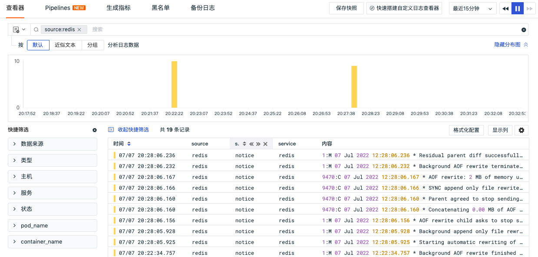Click the 内容 column header
This screenshot has height=257, width=538.
[327, 144]
